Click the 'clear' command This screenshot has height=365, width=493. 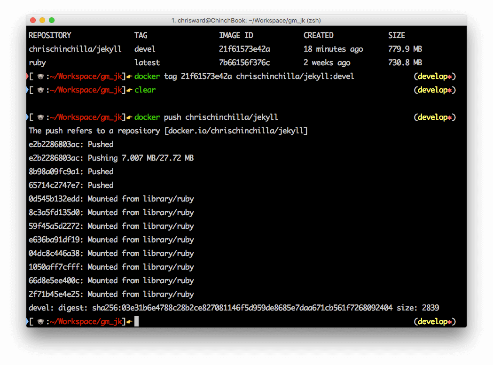145,90
